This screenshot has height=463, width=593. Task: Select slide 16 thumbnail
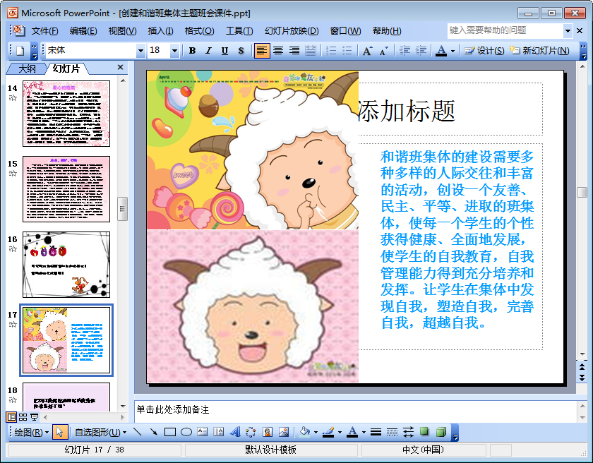point(66,265)
